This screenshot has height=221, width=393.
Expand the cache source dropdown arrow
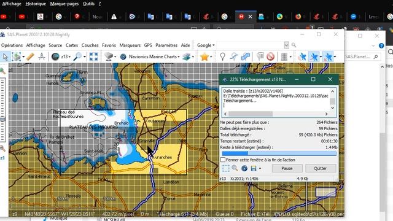[115, 57]
